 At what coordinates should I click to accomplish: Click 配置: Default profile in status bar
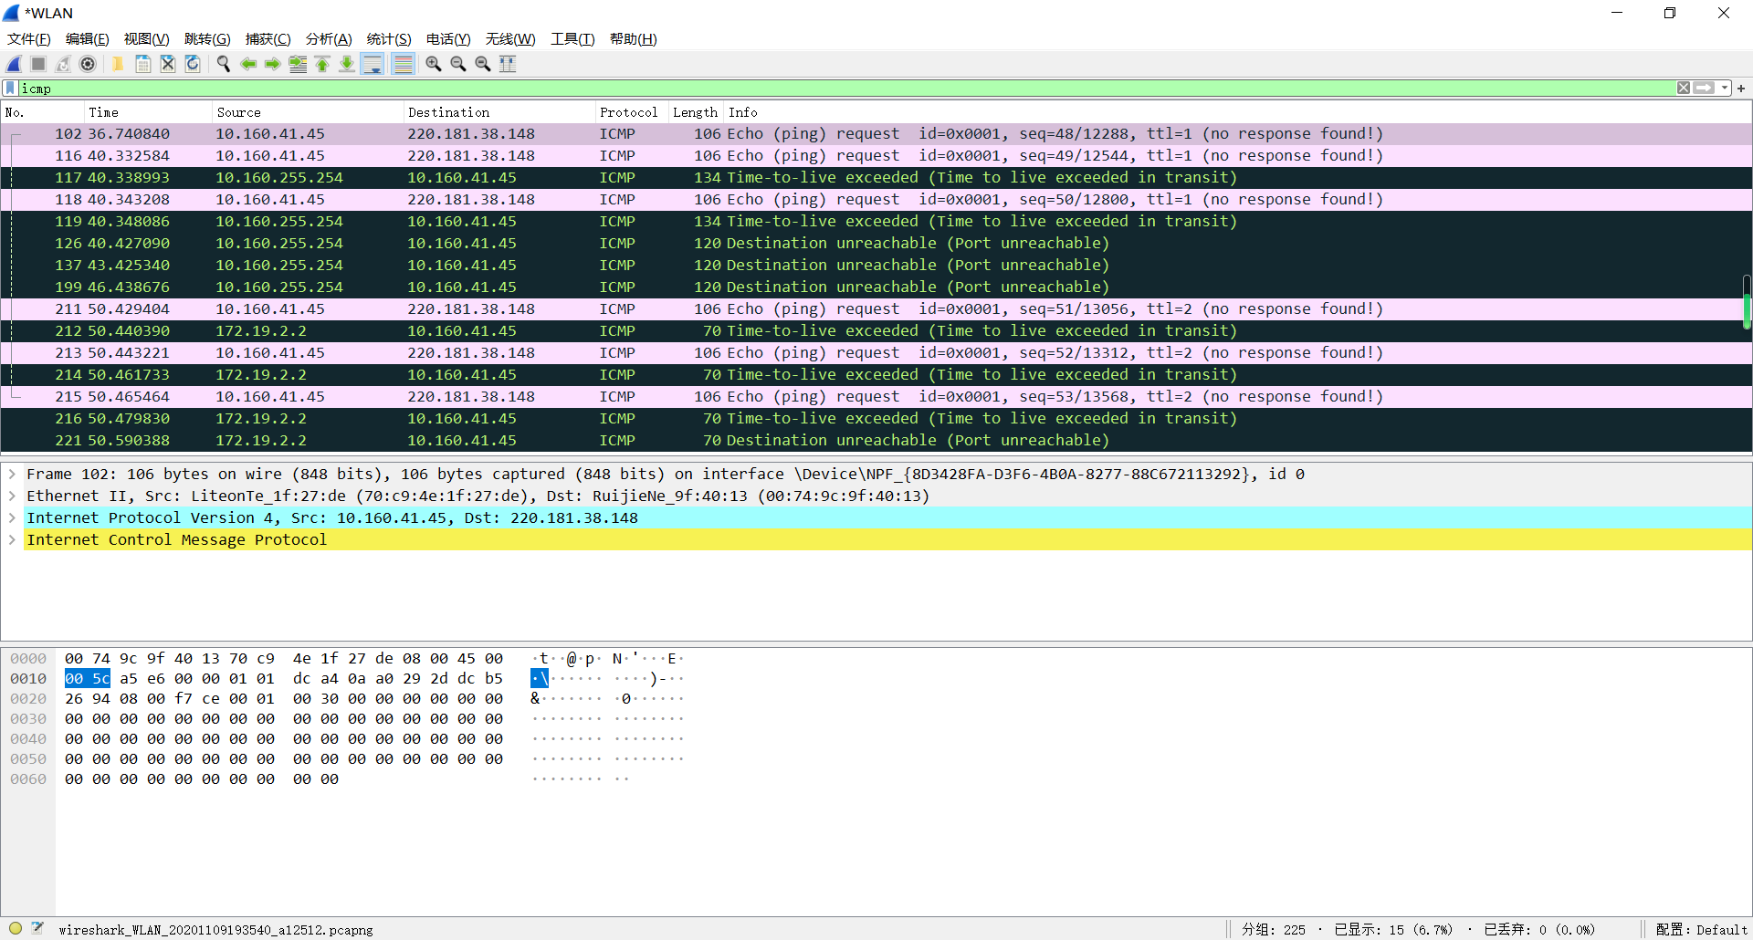tap(1701, 930)
